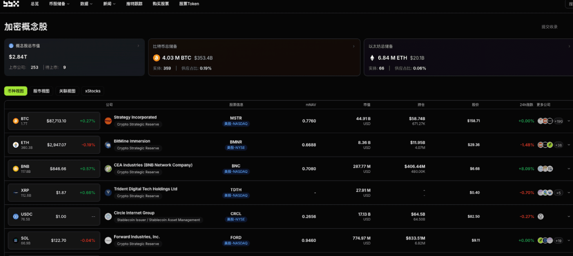Click +5 more companies badge
The image size is (573, 256).
coord(558,193)
